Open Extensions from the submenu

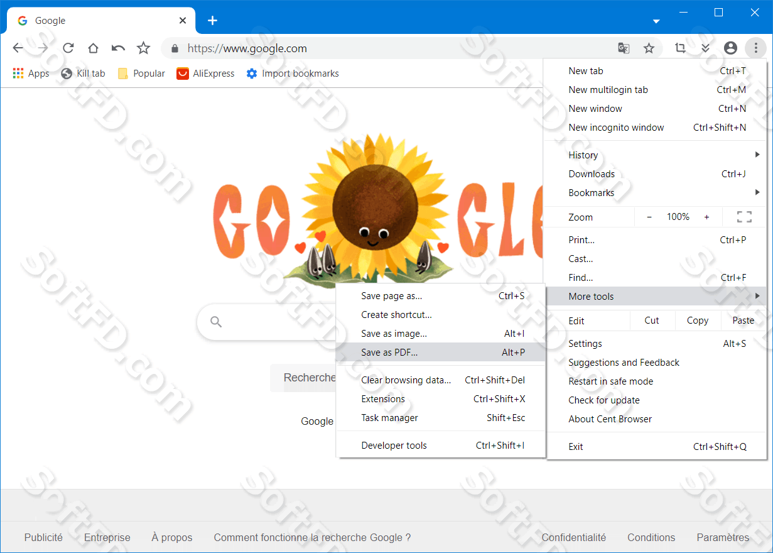pyautogui.click(x=441, y=399)
